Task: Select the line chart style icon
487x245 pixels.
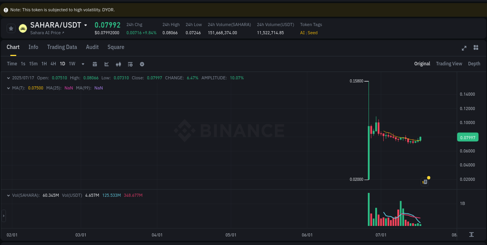Action: [106, 64]
